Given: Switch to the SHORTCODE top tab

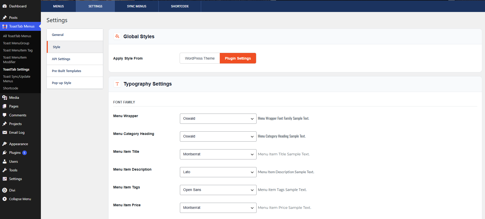Looking at the screenshot, I should coord(180,6).
